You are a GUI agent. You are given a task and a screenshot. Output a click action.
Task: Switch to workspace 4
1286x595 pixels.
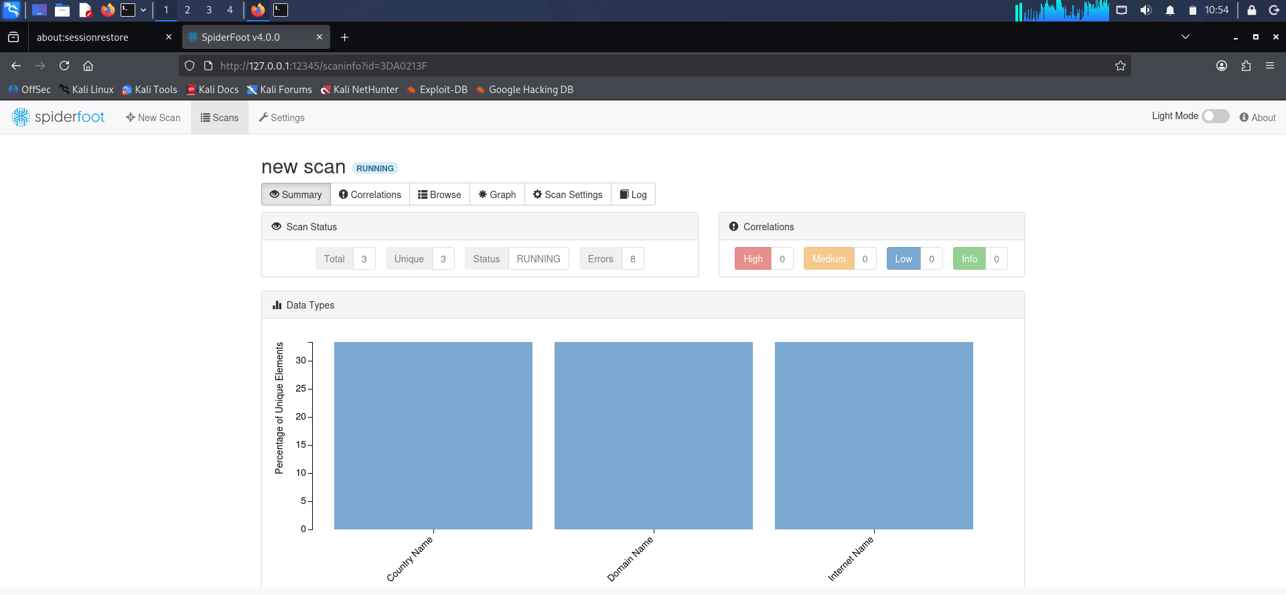pyautogui.click(x=230, y=10)
